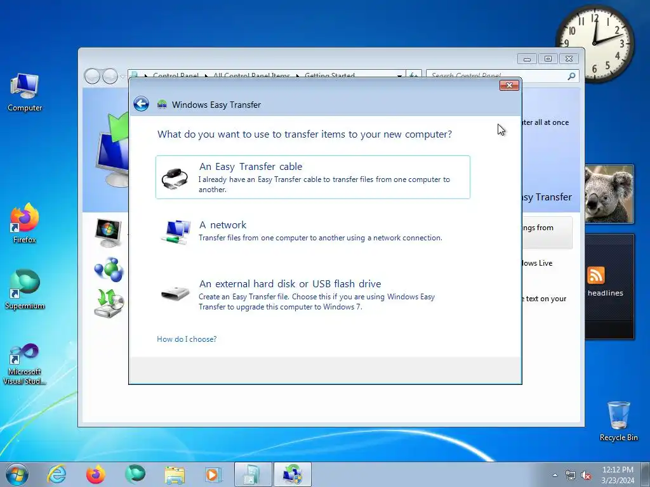The image size is (650, 487).
Task: Open the Firefox desktop shortcut
Action: 25,223
